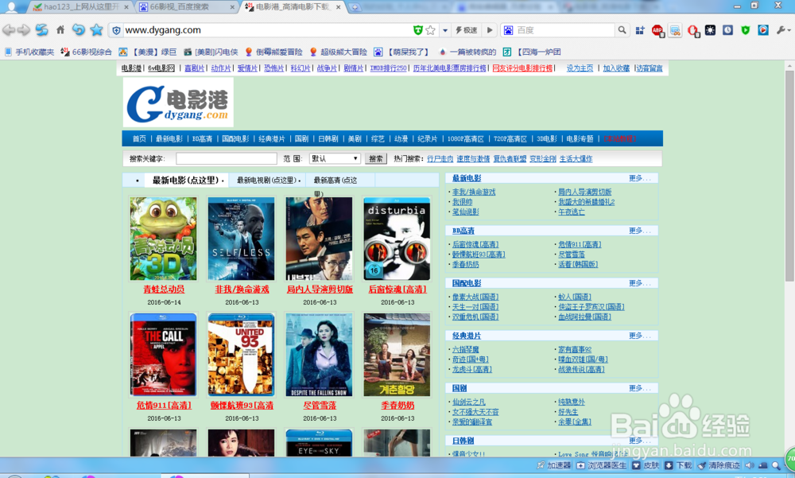Click the browser forward arrow

[23, 30]
